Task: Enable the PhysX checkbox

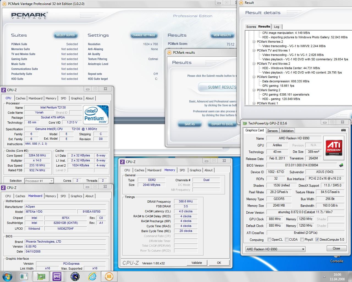Action: pyautogui.click(x=302, y=240)
